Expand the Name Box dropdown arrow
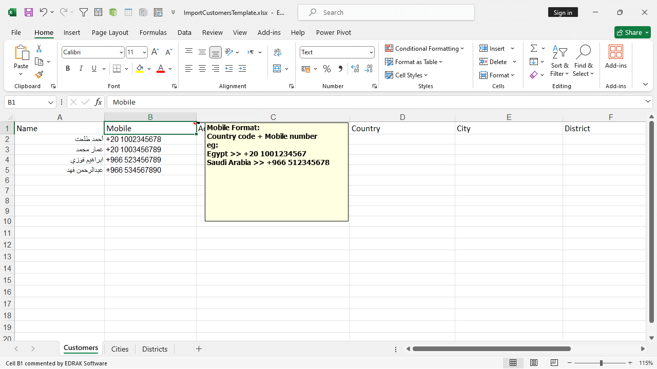The height and width of the screenshot is (369, 657). [51, 102]
